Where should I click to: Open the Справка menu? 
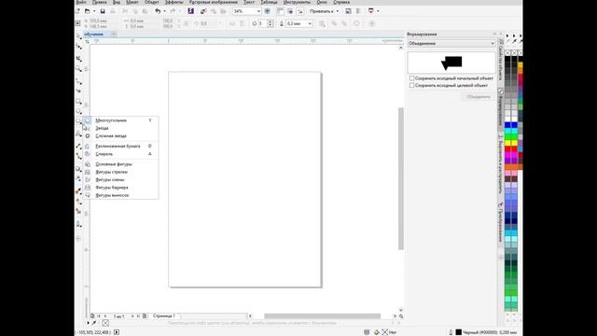[x=341, y=2]
